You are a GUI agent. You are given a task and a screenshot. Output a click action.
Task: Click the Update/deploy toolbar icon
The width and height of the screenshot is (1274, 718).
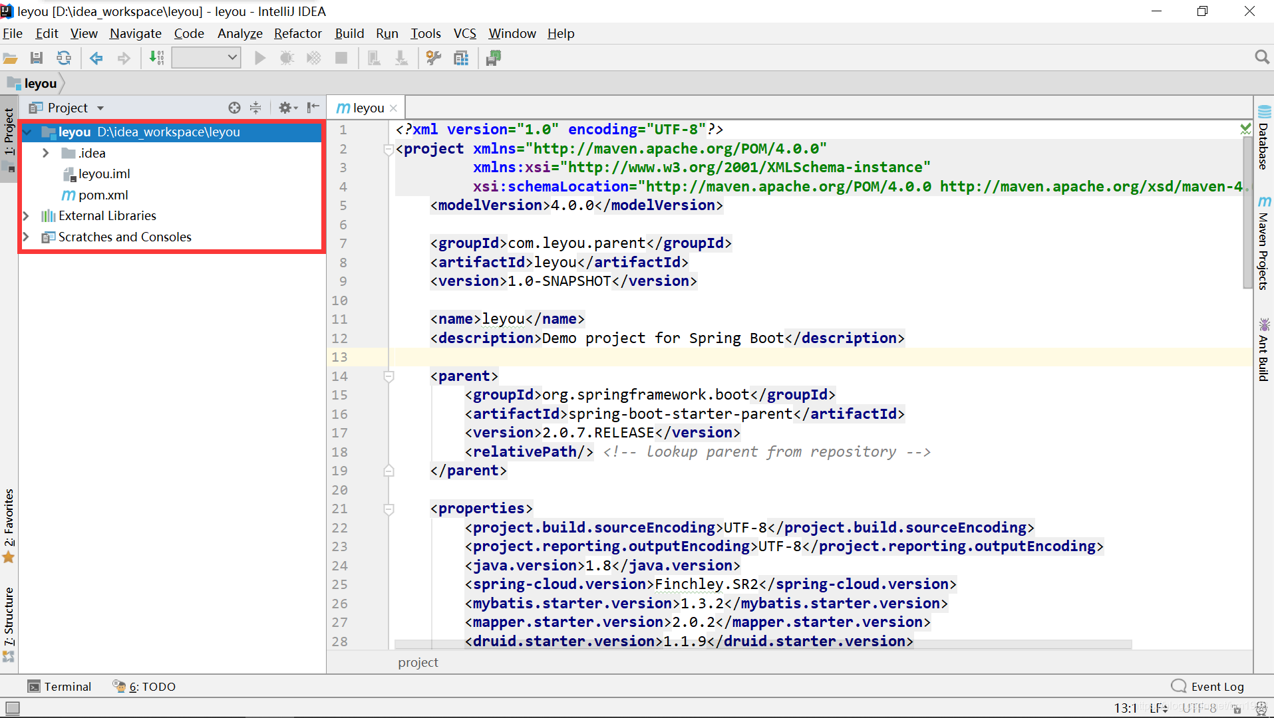tap(401, 59)
